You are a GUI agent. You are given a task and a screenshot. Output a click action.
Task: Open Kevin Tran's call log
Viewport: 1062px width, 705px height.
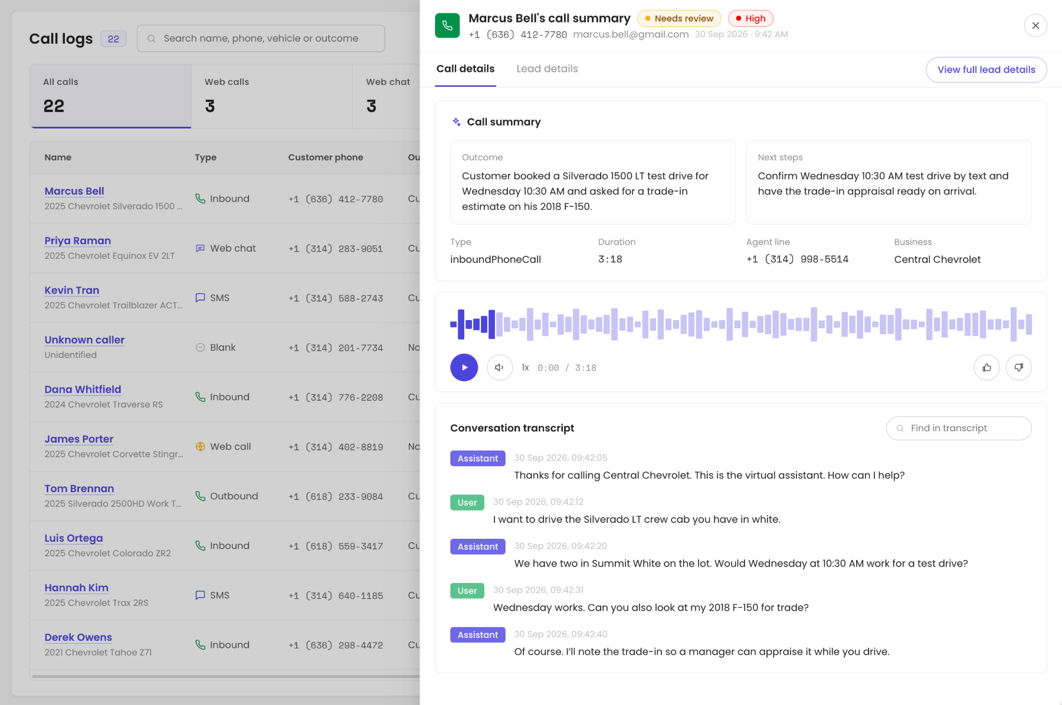[x=71, y=290]
